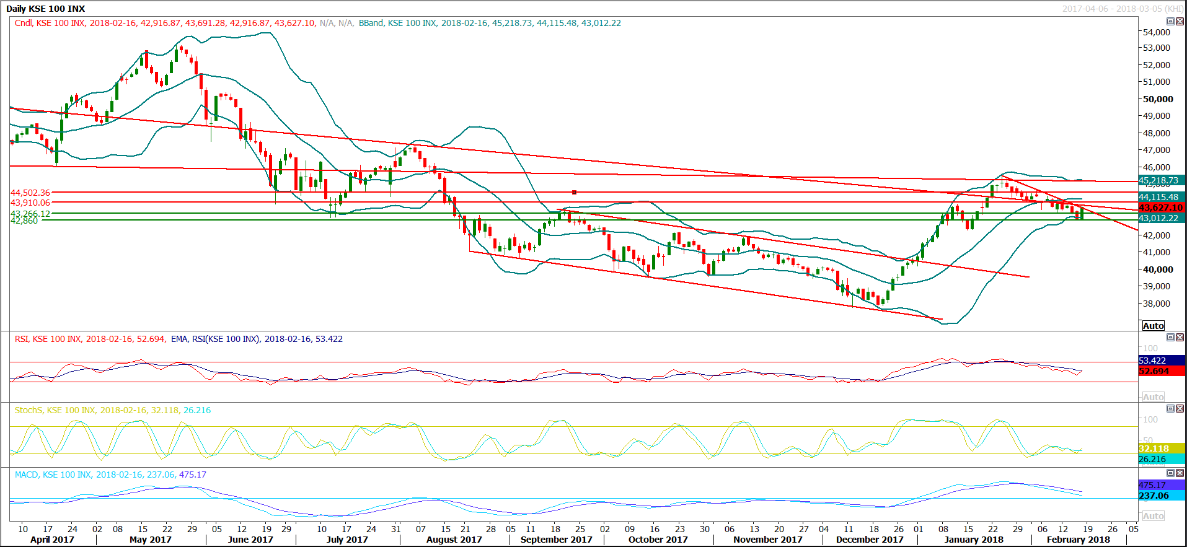Click the cyan 26.216 stochastic value tag
This screenshot has height=547, width=1187.
point(1162,459)
